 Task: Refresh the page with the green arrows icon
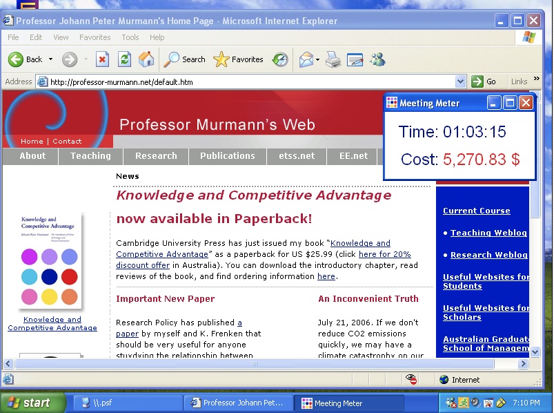124,59
